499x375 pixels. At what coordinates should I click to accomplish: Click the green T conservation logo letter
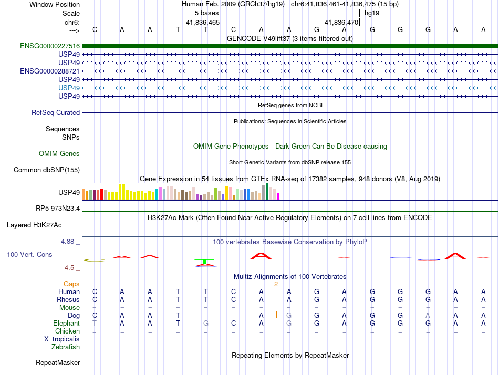204,262
